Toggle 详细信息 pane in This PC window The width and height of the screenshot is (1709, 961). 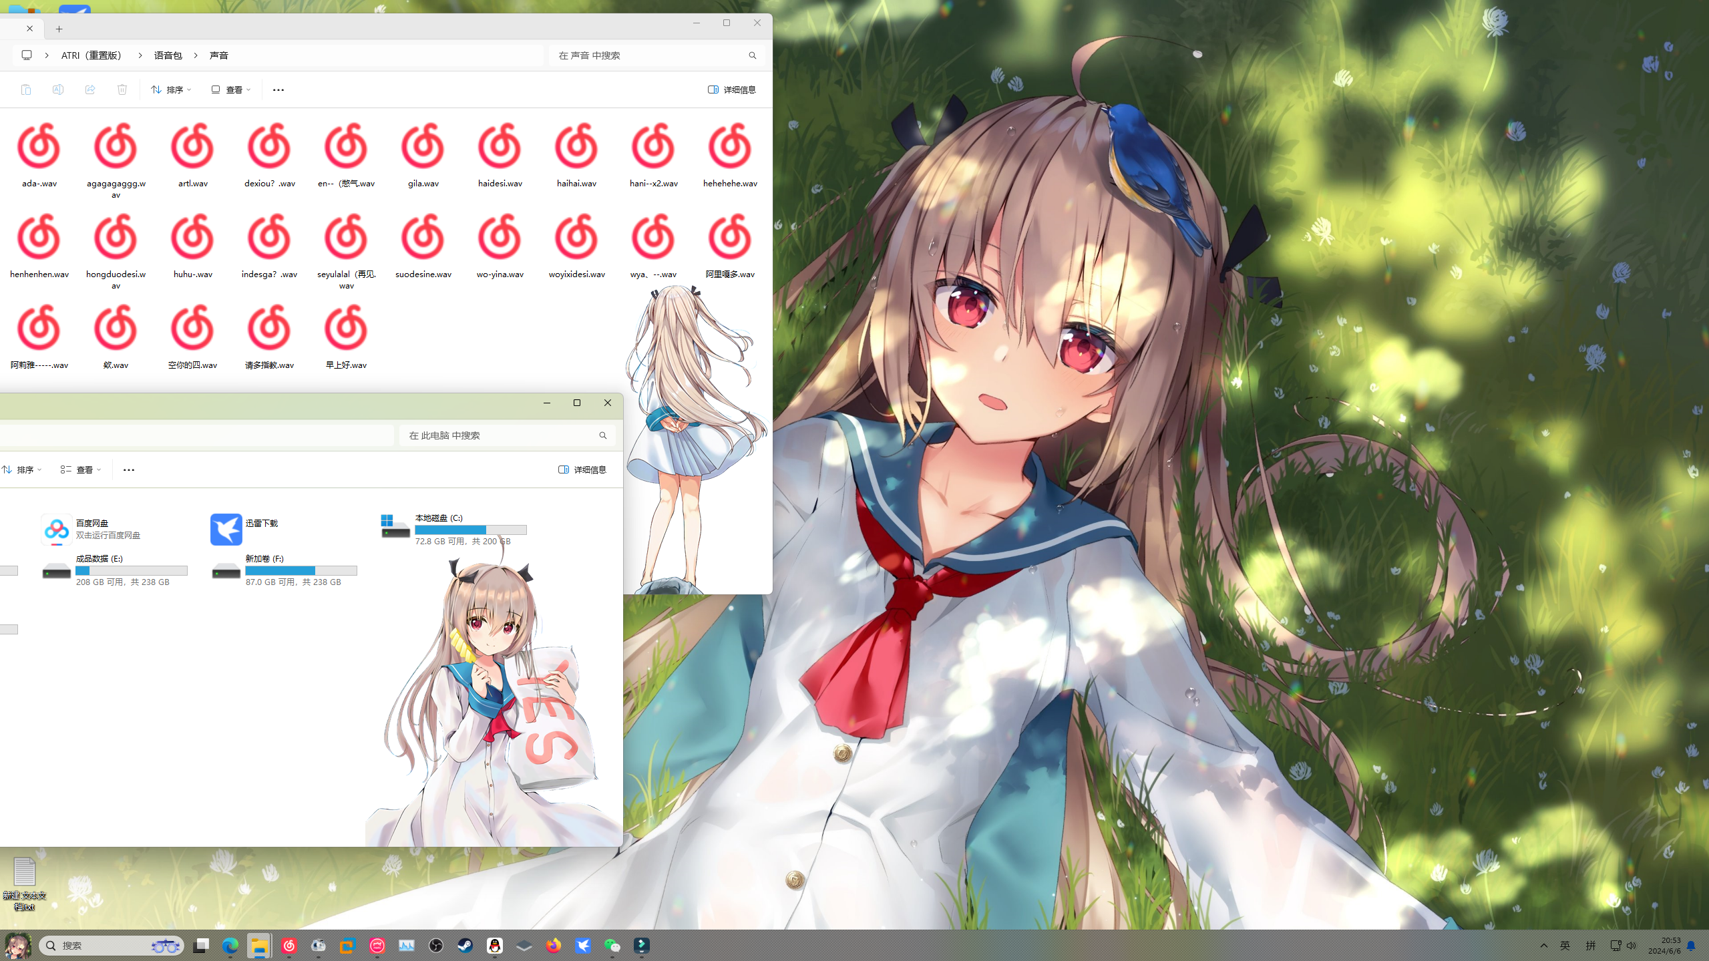[x=582, y=469]
